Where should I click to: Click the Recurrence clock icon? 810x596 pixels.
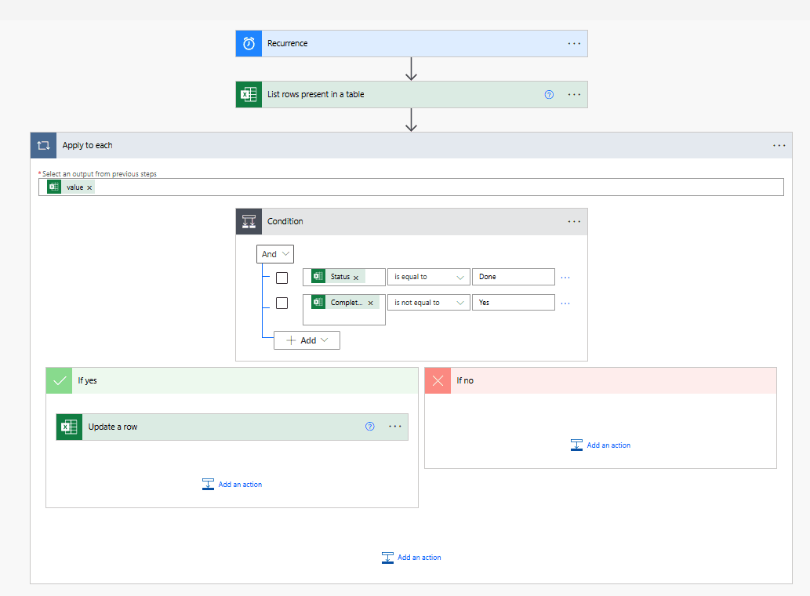point(248,43)
